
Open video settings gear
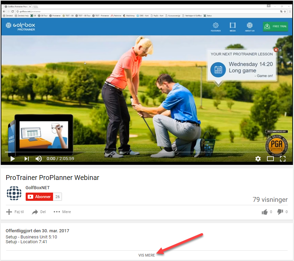click(x=258, y=159)
